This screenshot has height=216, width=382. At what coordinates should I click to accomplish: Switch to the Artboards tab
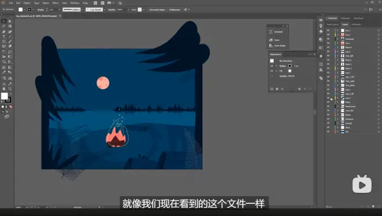(x=356, y=24)
